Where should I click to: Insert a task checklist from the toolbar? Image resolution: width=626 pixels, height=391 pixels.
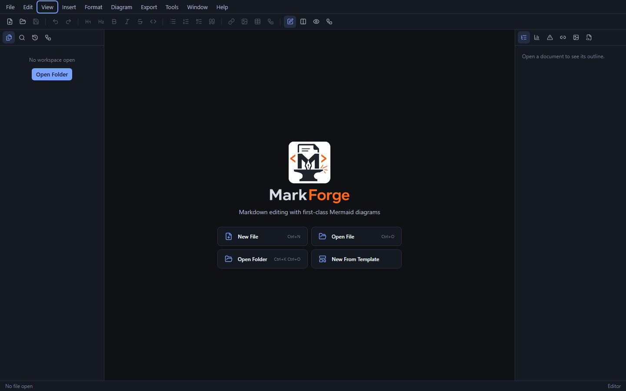coord(199,22)
